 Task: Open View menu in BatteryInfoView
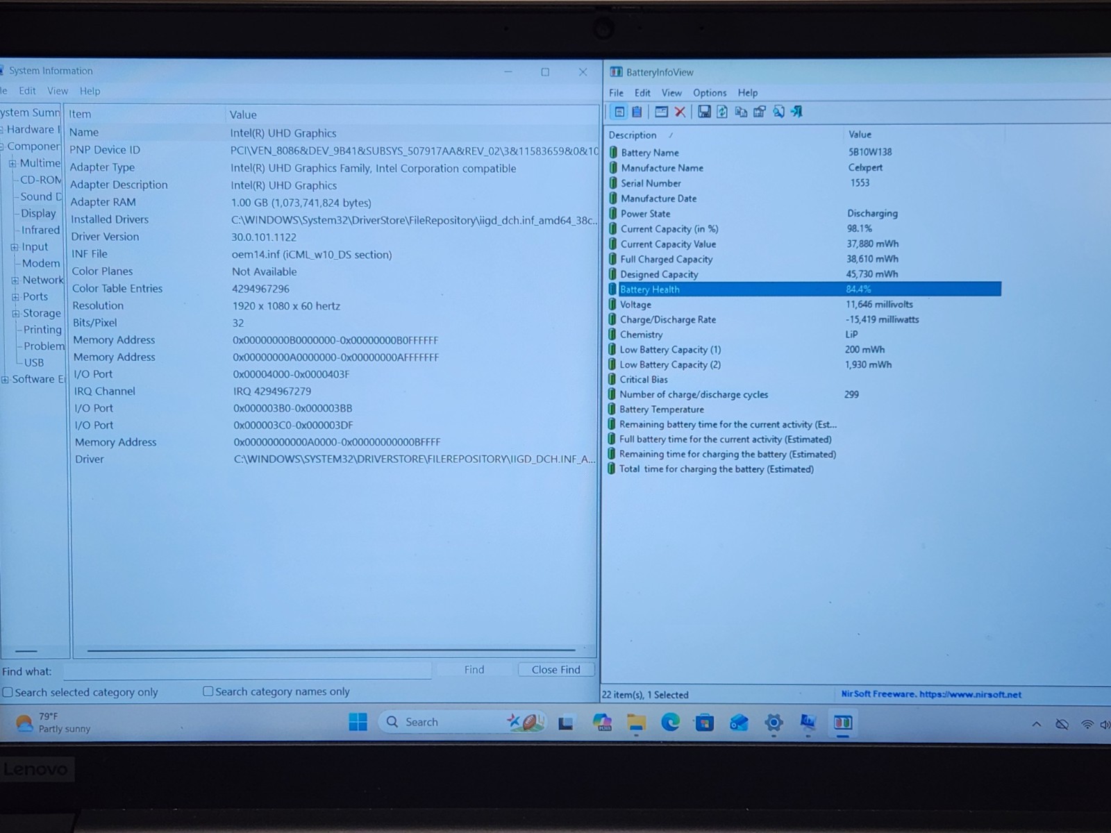pos(671,92)
